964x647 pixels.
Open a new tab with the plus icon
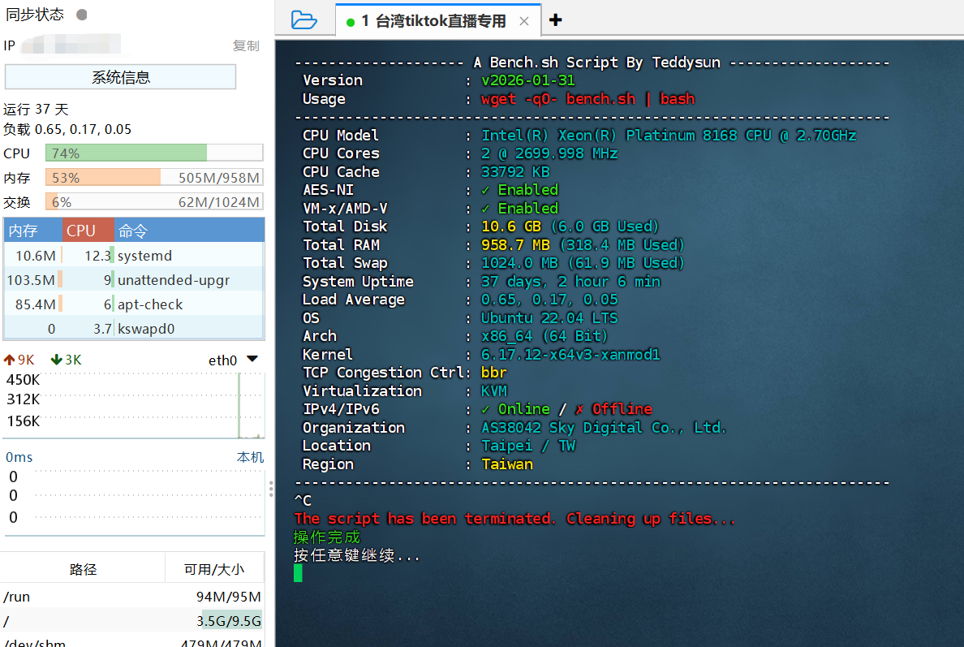[555, 19]
